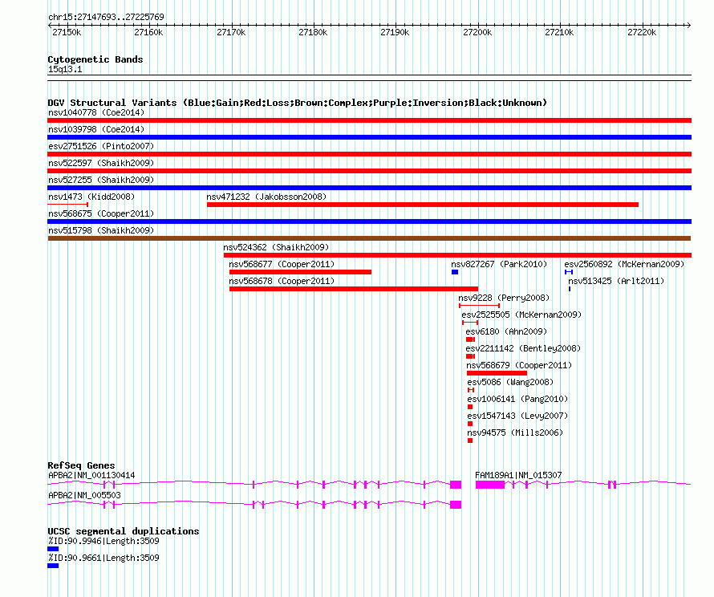Click the %ID:90.9661 segmental duplication label
The height and width of the screenshot is (597, 714).
click(103, 558)
